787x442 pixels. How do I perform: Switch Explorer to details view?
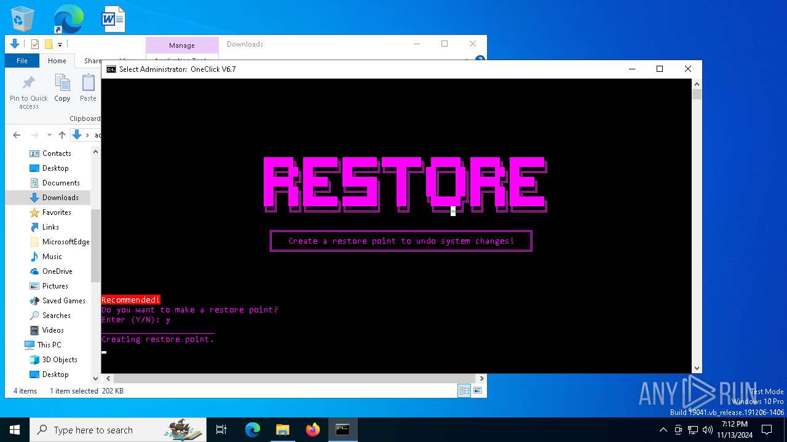point(464,390)
